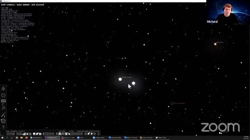Toggle the ground landscape display

24,134
